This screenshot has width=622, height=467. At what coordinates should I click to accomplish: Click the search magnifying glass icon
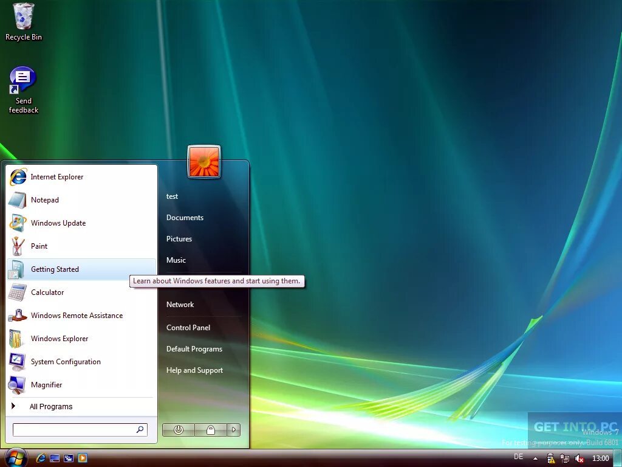click(x=140, y=430)
